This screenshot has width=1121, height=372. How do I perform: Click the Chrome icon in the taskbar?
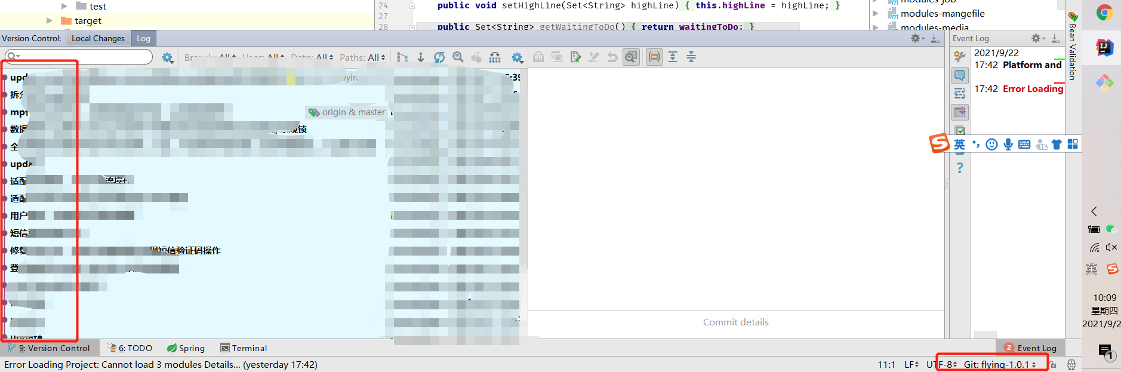coord(1104,13)
